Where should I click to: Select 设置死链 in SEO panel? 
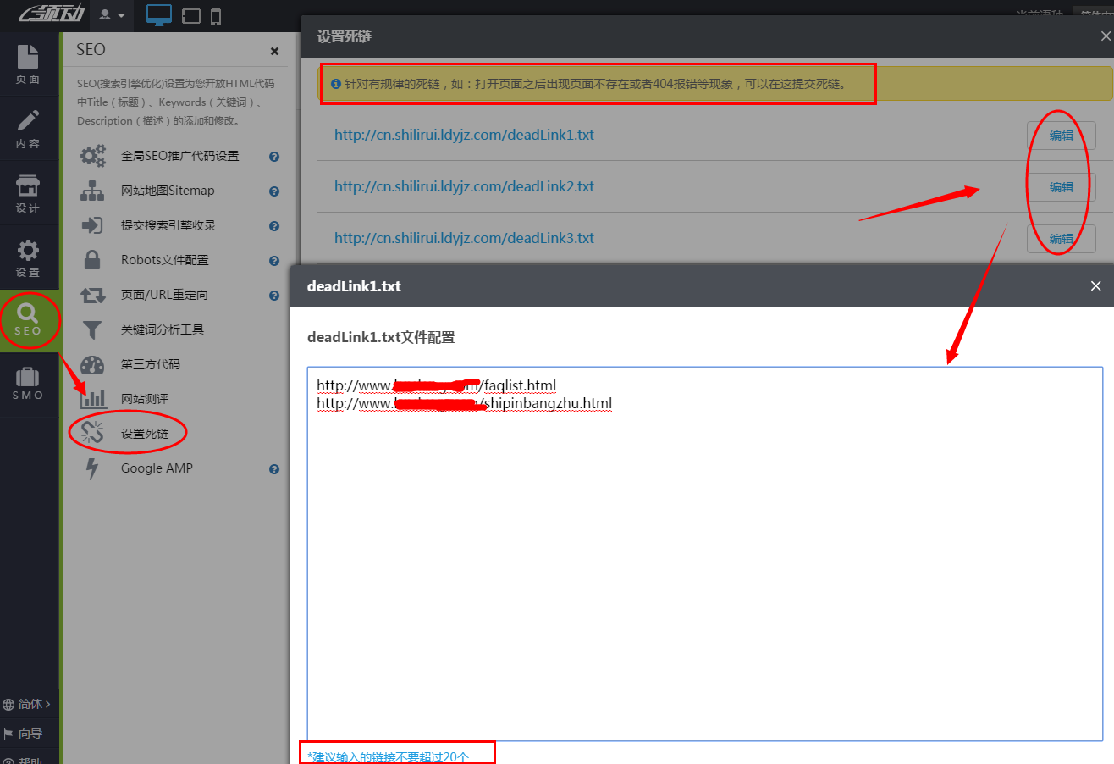point(144,434)
